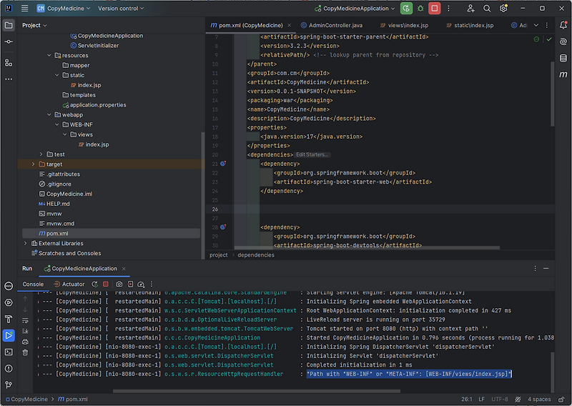Click the Debug bug icon
The image size is (572, 406).
(x=420, y=9)
